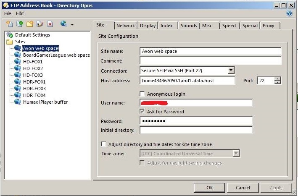Switch to the Proxy tab

point(270,26)
